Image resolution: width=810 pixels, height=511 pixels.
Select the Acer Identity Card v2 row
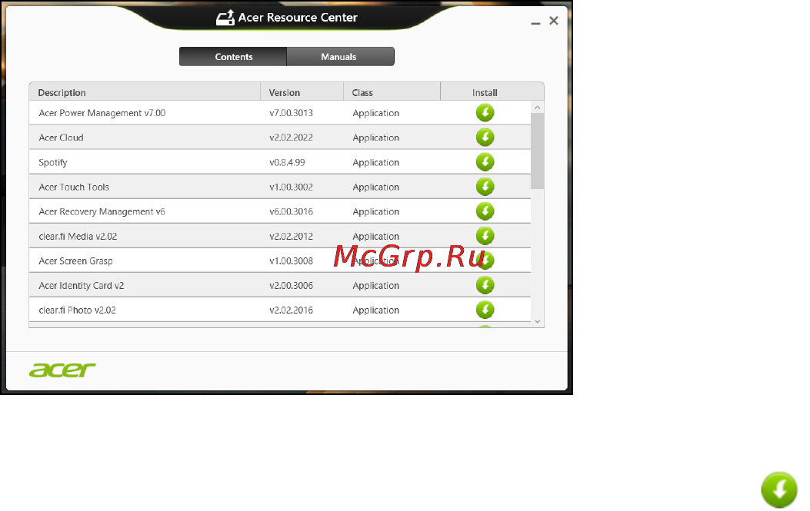tap(280, 285)
